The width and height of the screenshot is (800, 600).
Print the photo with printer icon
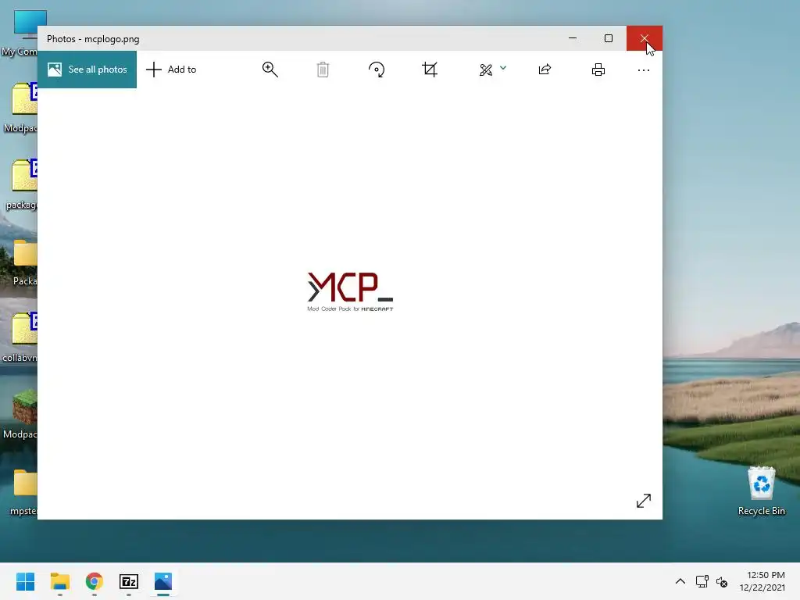pos(598,70)
